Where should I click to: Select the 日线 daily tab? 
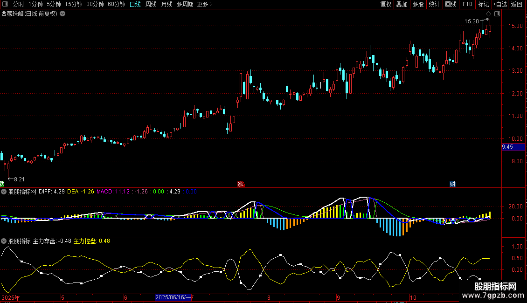click(135, 4)
